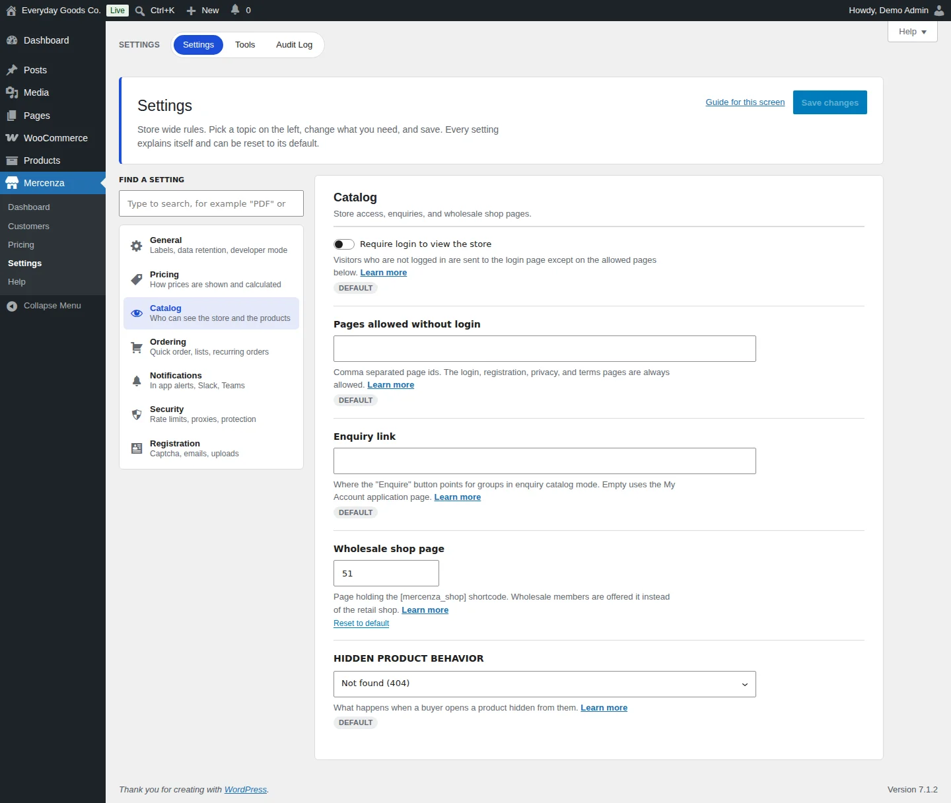This screenshot has width=951, height=803.
Task: Click the Posts pushpin icon
Action: pos(12,70)
